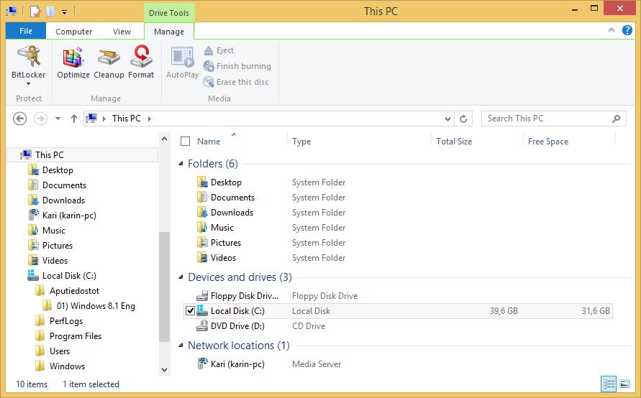Viewport: 641px width, 398px height.
Task: Open the File menu
Action: coord(26,31)
